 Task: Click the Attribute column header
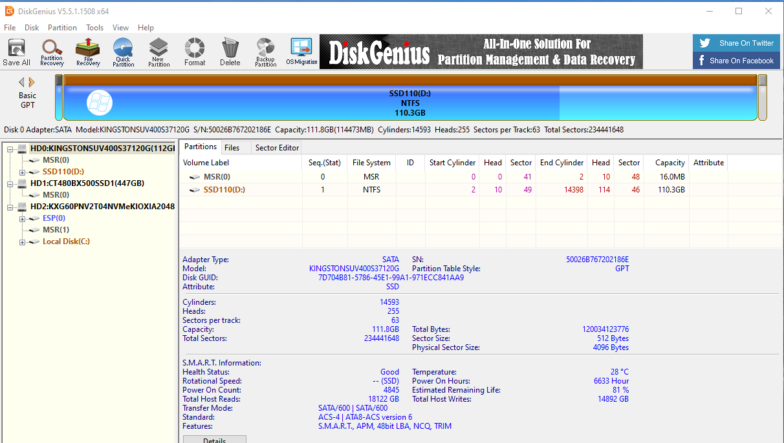pos(709,163)
